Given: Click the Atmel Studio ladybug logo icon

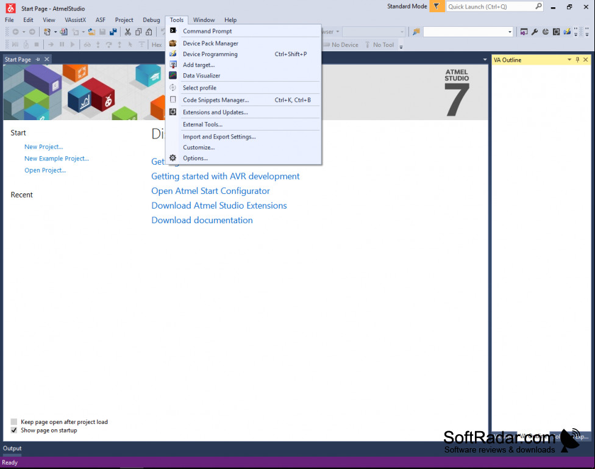Looking at the screenshot, I should 10,8.
